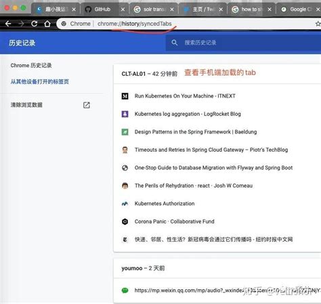321x304 pixels.
Task: Click the Josh Comeau avatar favicon
Action: [125, 186]
